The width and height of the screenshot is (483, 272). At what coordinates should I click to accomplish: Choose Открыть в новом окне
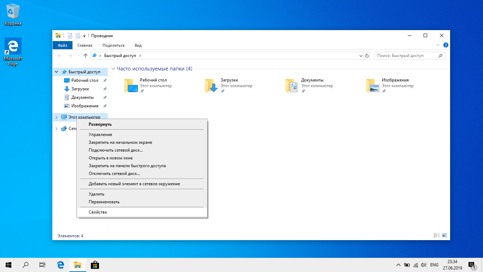(142, 158)
